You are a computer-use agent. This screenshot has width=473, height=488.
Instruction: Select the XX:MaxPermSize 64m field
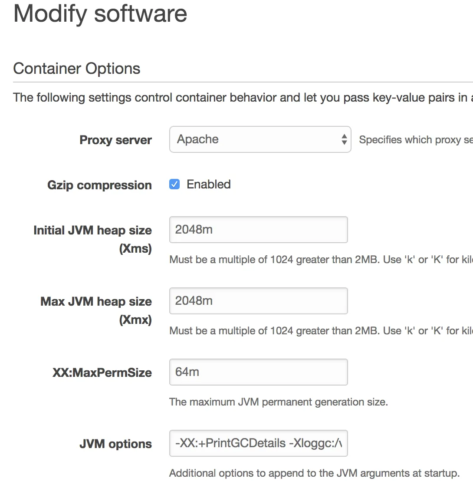coord(258,372)
